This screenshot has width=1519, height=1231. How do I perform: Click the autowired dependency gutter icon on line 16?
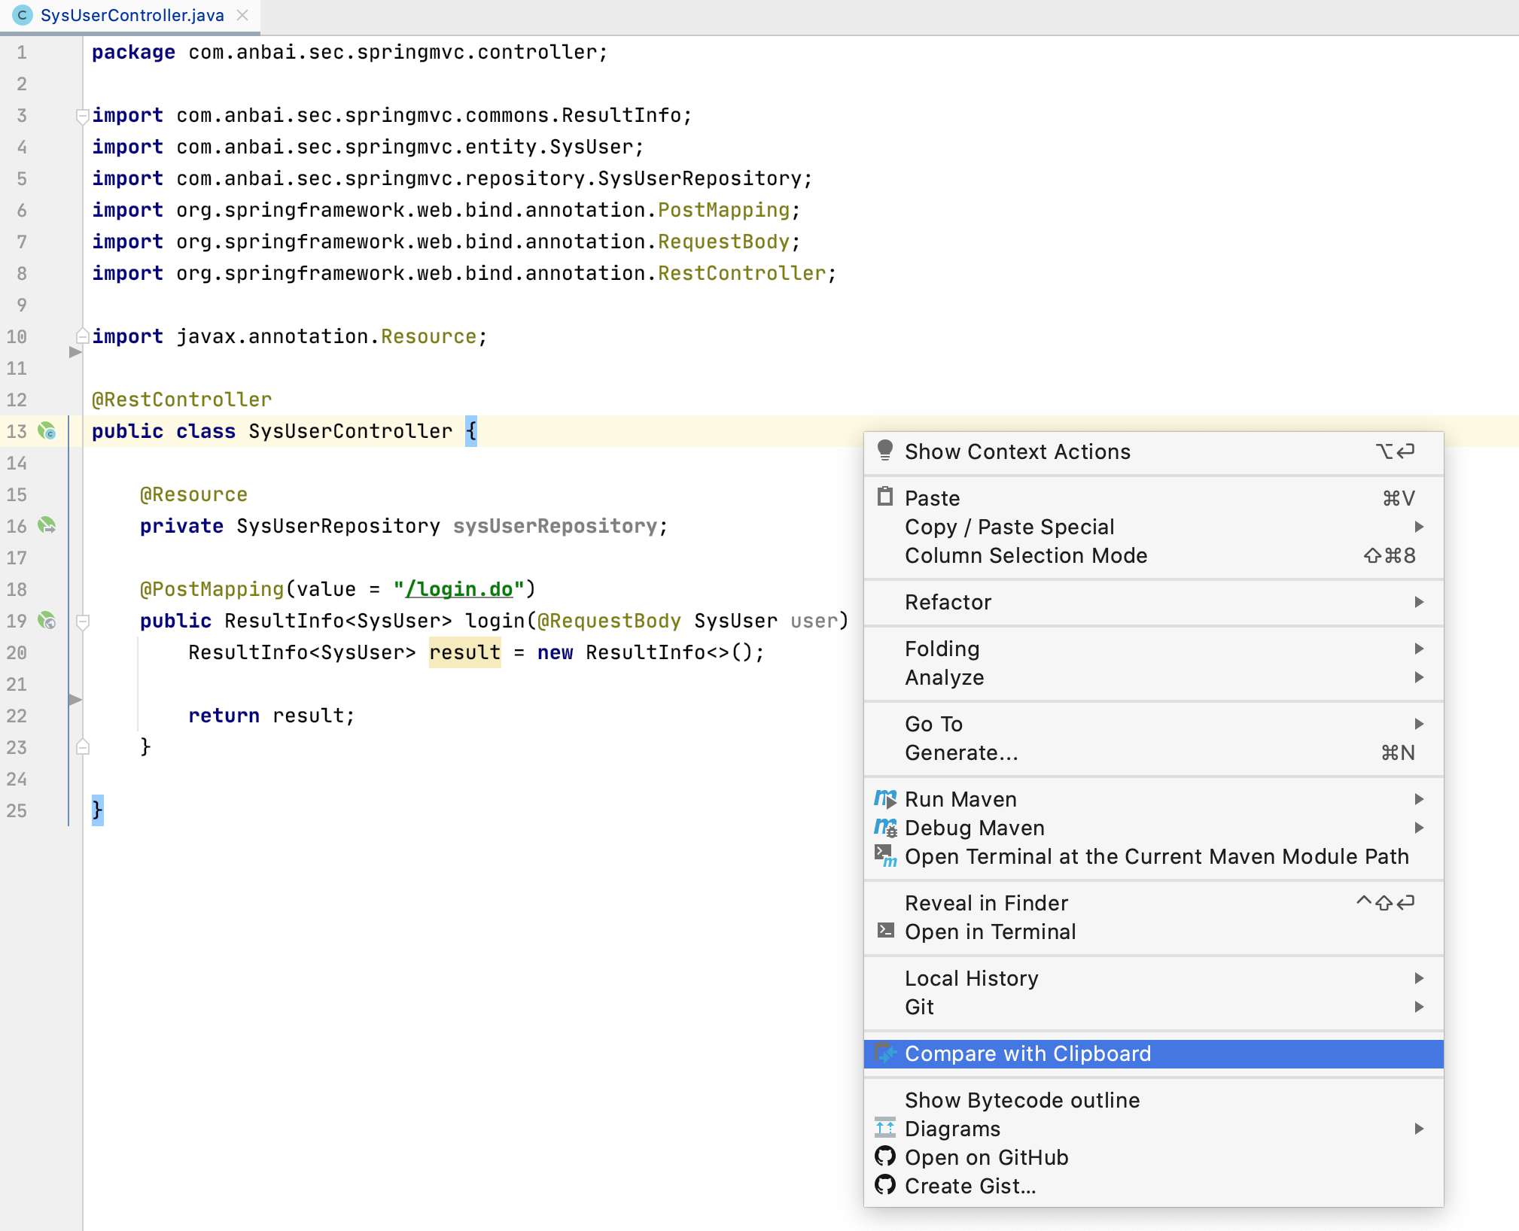(x=47, y=525)
